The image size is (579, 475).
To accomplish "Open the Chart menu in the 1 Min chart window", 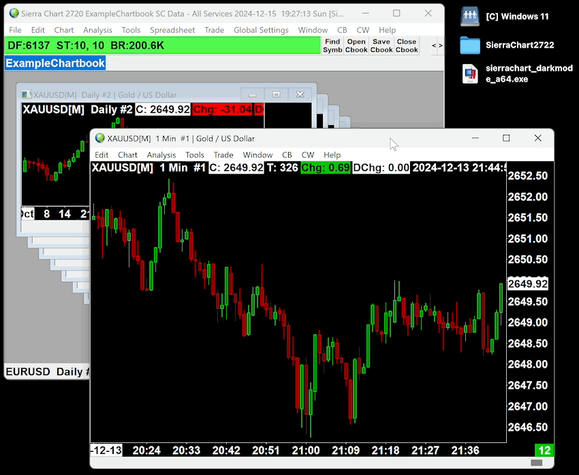I will coord(127,155).
